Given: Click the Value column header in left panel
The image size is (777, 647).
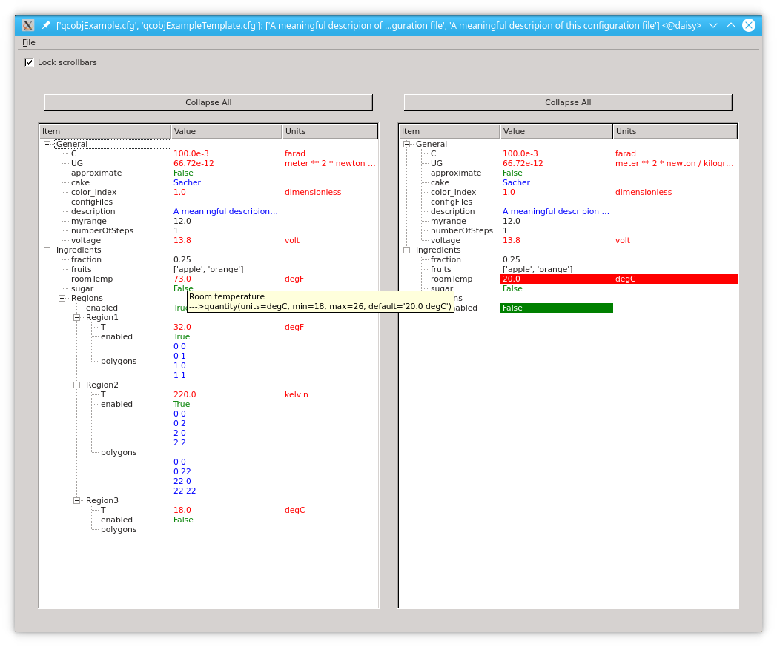Looking at the screenshot, I should [226, 131].
